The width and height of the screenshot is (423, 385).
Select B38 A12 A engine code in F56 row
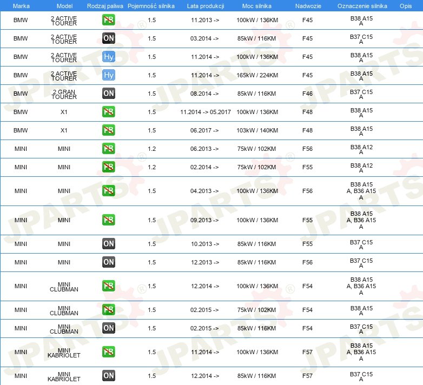[x=361, y=149]
